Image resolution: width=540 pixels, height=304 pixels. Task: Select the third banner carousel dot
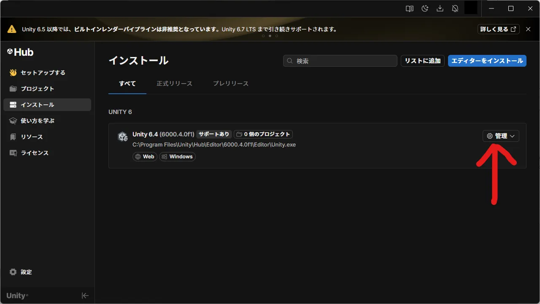pos(276,36)
